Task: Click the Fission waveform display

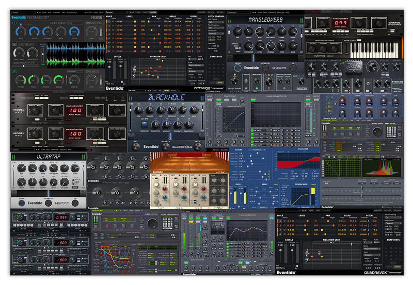Action: [75, 56]
